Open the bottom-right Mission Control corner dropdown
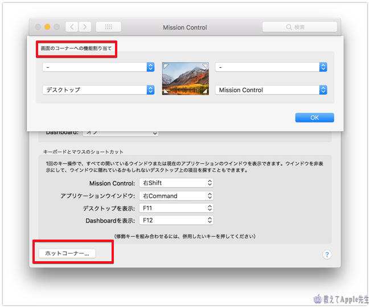 (x=271, y=90)
